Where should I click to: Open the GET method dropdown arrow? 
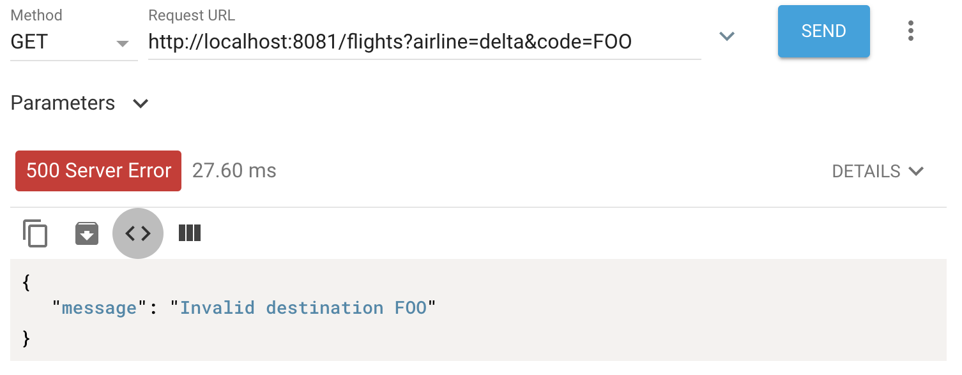pyautogui.click(x=123, y=44)
